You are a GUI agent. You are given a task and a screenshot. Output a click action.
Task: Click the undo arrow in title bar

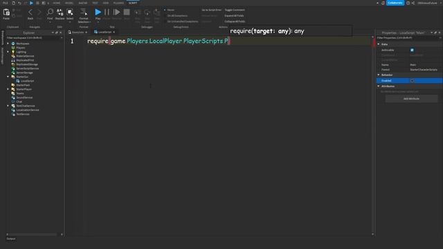[x=19, y=3]
